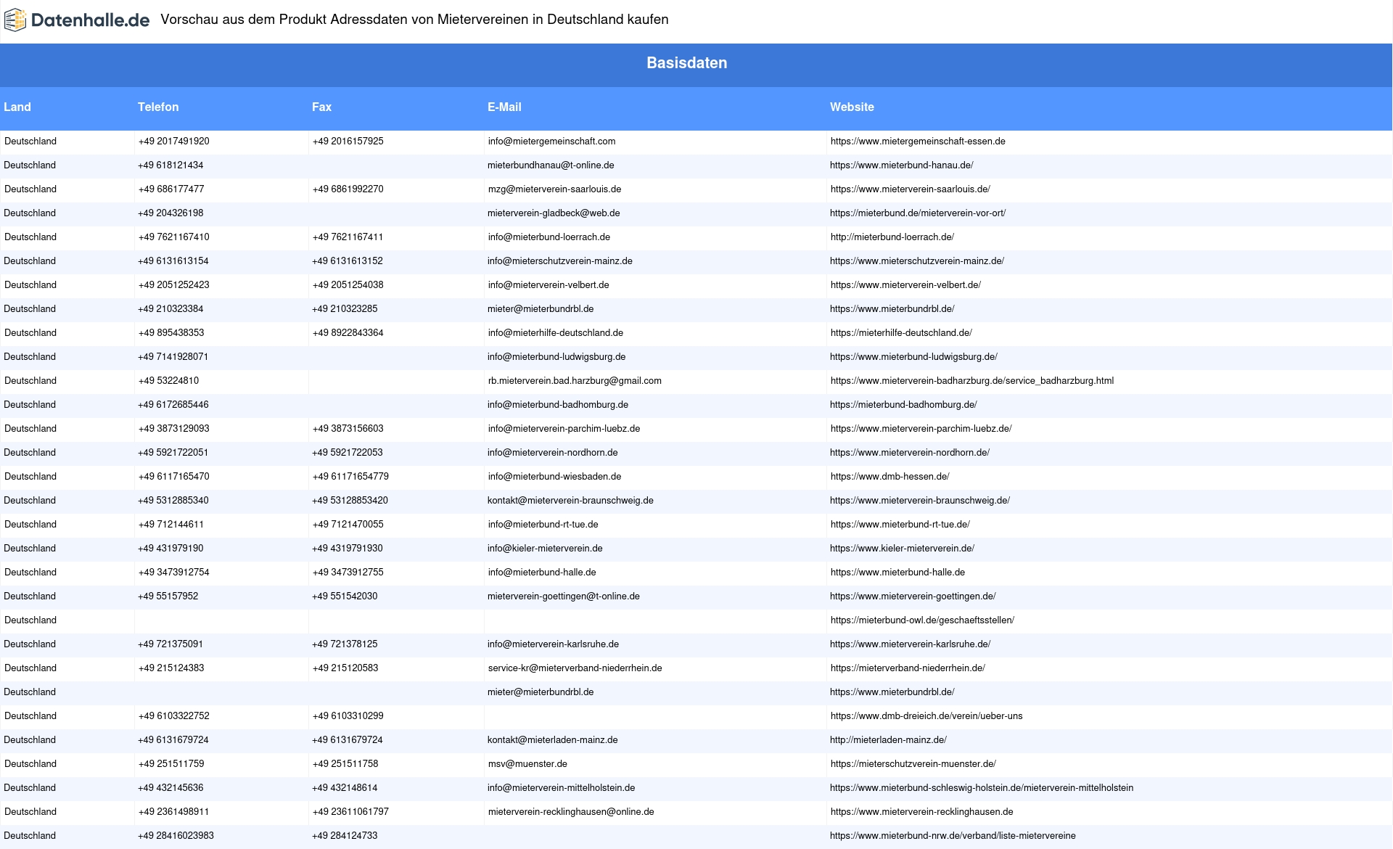Click the Datenhalle.de brand name
Image resolution: width=1393 pixels, height=849 pixels.
pos(90,20)
